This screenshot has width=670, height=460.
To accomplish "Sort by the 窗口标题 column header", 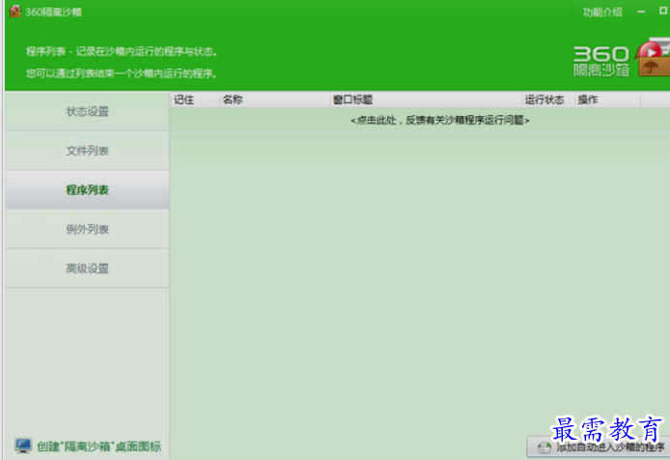I will click(x=426, y=100).
